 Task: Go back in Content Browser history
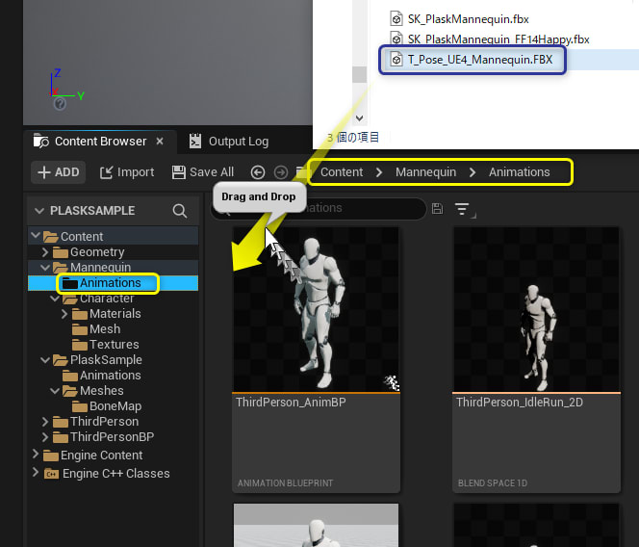point(258,172)
